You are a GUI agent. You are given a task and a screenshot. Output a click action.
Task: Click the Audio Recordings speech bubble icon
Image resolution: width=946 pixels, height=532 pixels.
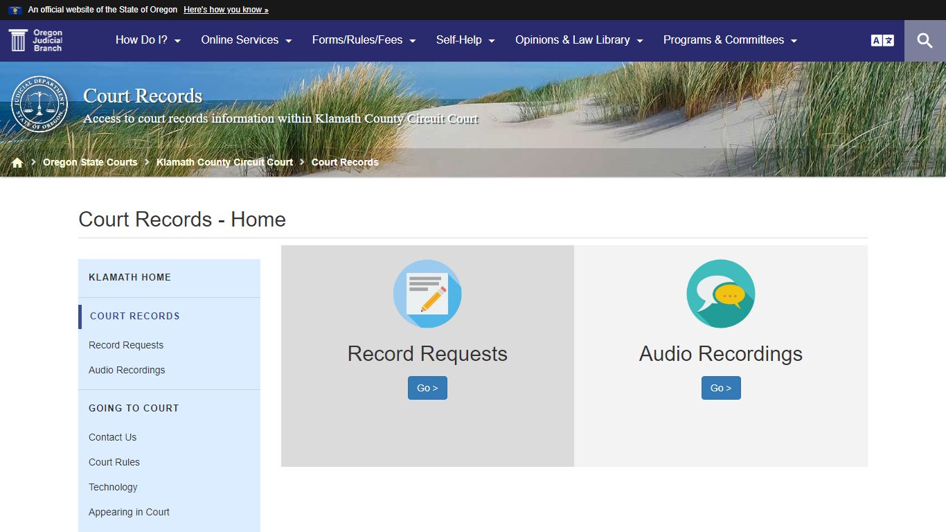[721, 294]
